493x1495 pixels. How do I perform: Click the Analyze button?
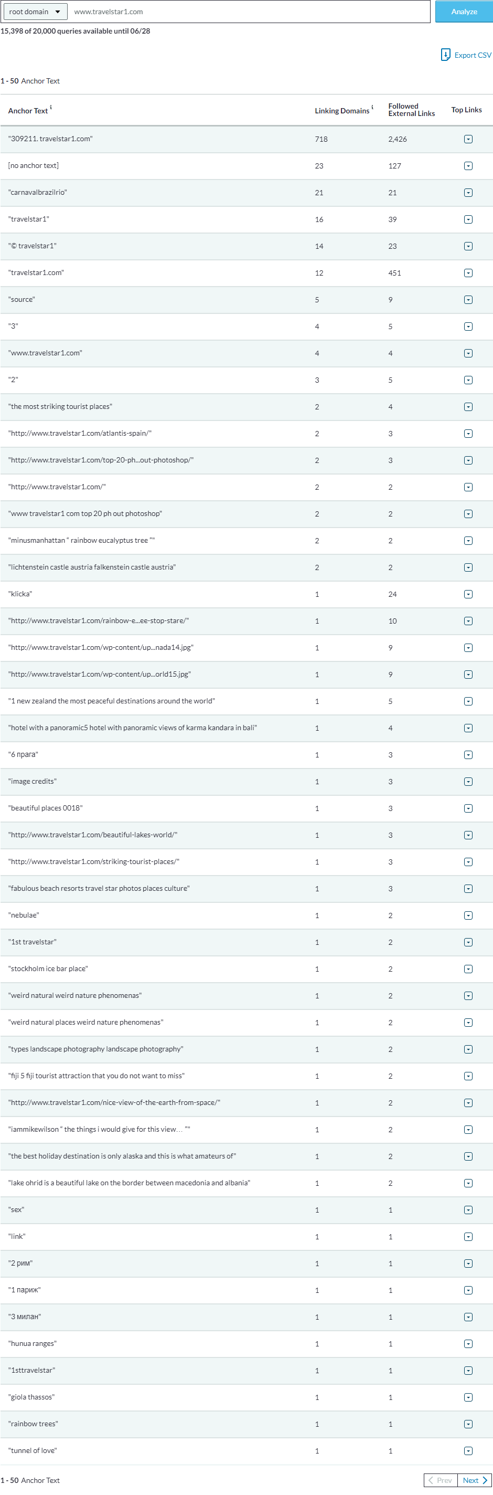point(464,12)
